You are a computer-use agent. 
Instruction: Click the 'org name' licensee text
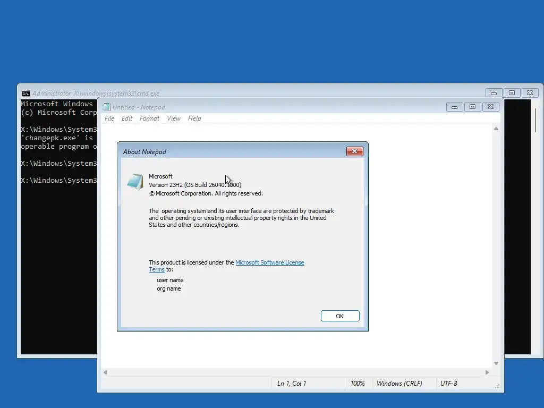click(168, 288)
